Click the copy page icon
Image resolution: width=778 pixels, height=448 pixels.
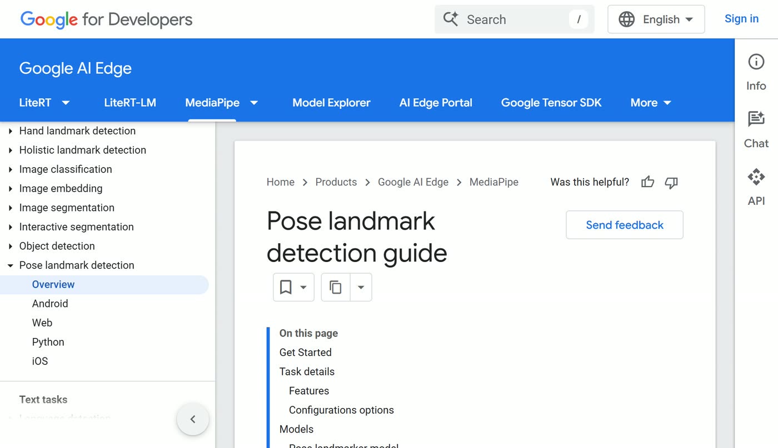click(336, 287)
